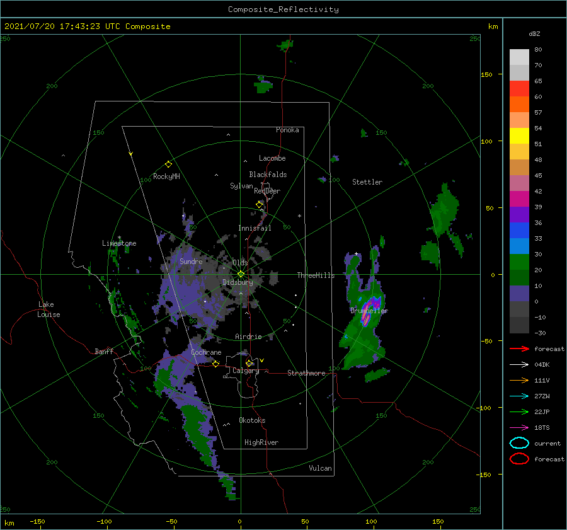Screen dimensions: 567x530
Task: Click the Limestone label
Action: click(119, 243)
